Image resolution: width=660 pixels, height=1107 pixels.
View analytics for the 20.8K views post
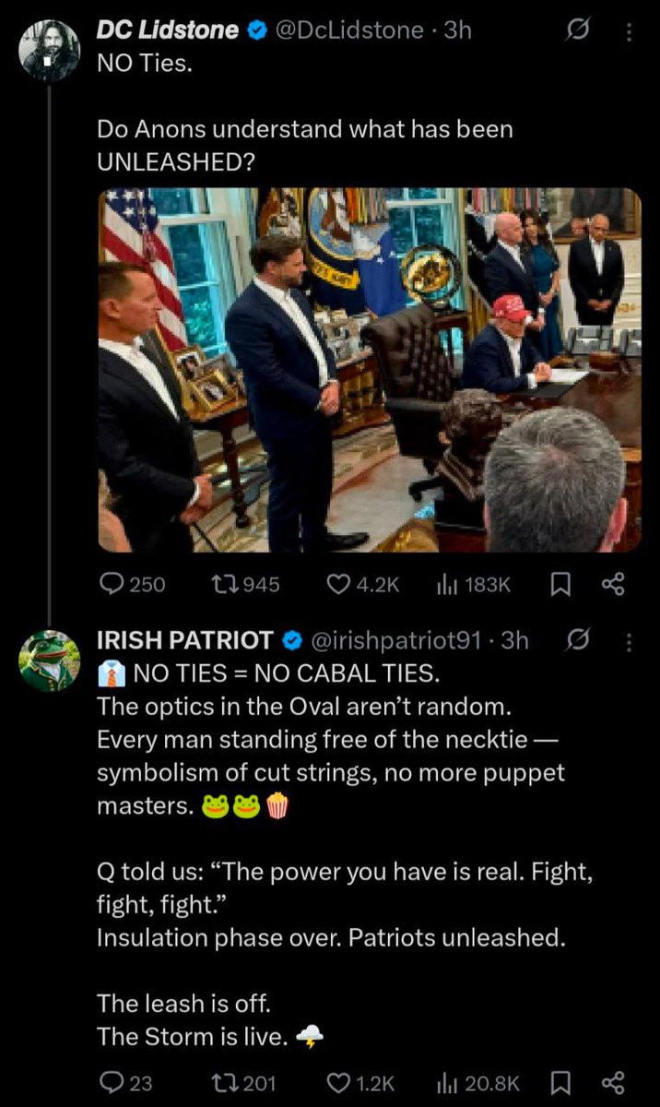447,1082
